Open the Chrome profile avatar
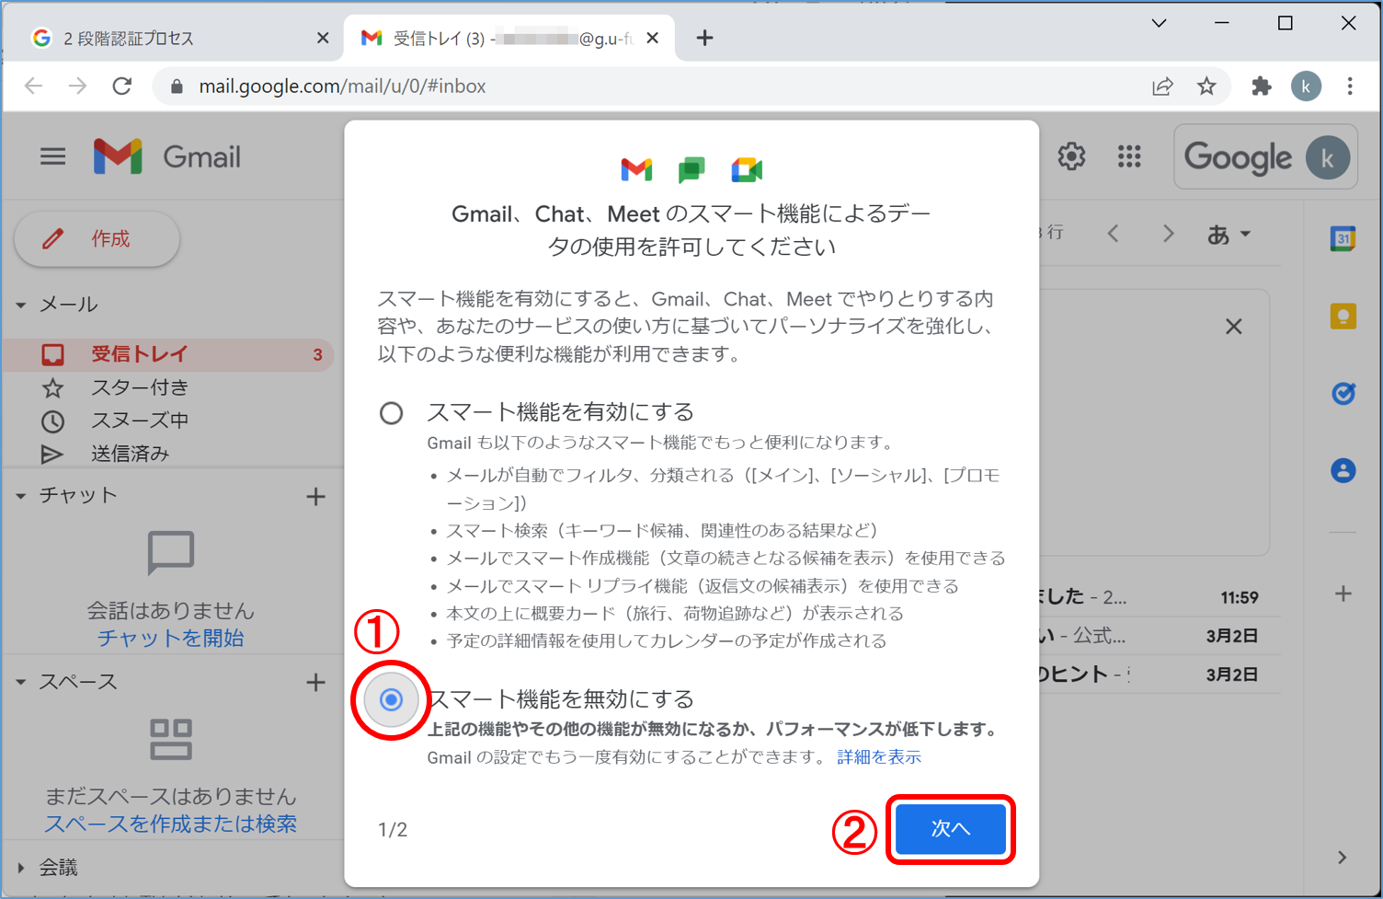This screenshot has width=1383, height=899. (1306, 86)
